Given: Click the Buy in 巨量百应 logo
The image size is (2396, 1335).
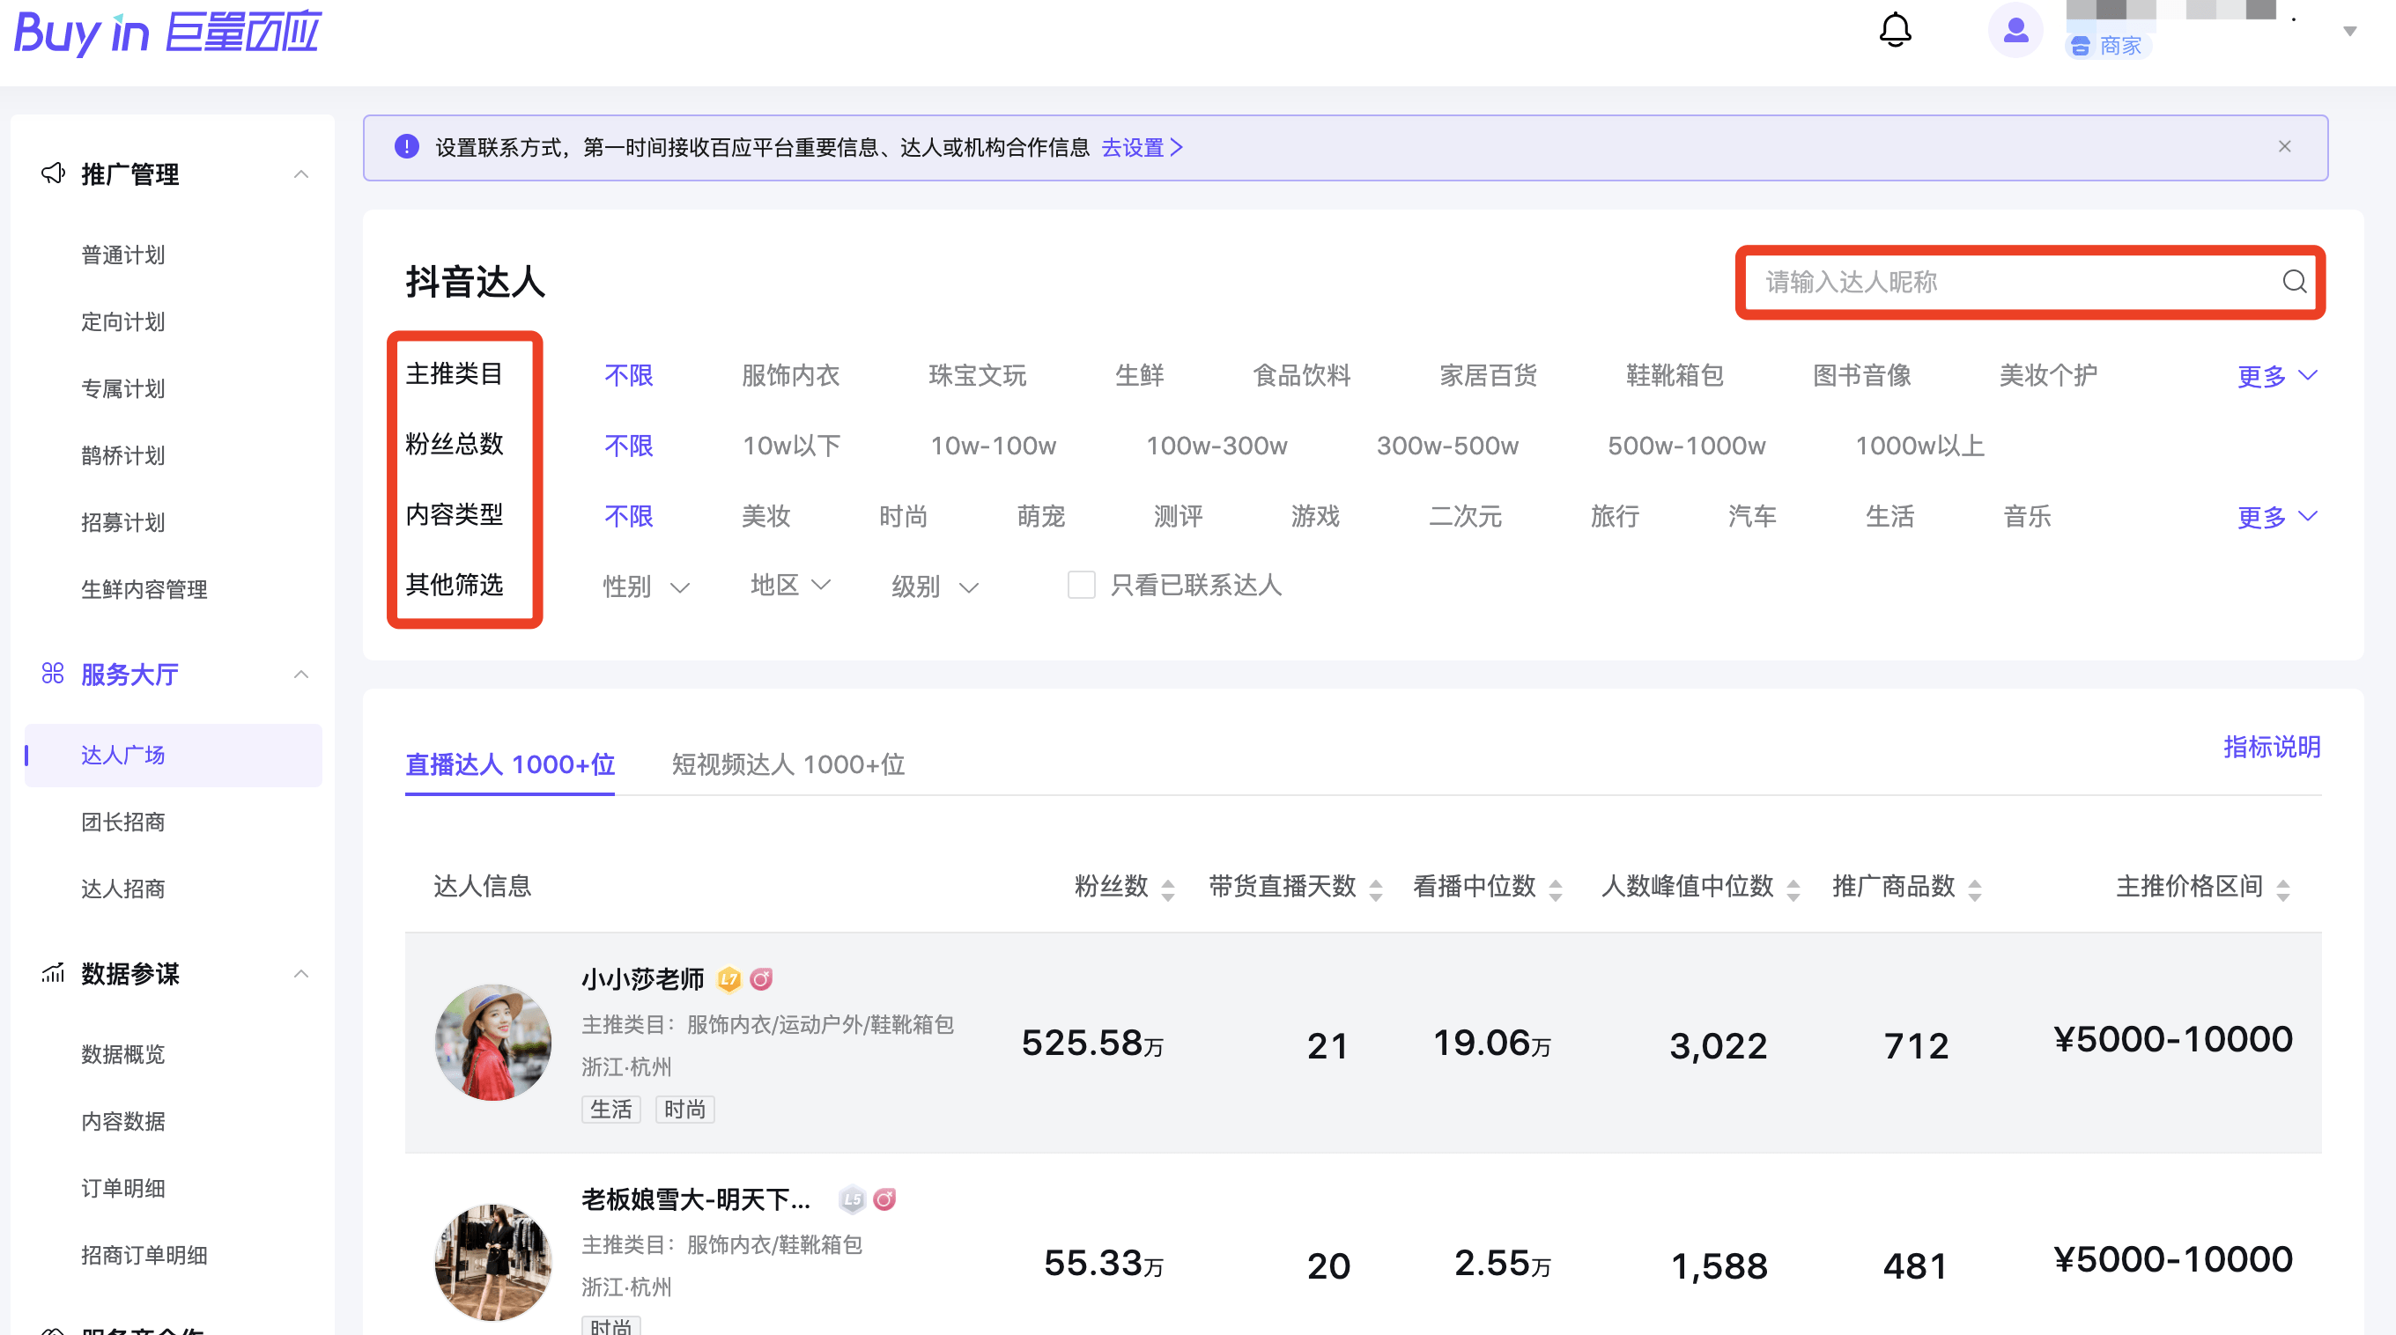Looking at the screenshot, I should (167, 32).
